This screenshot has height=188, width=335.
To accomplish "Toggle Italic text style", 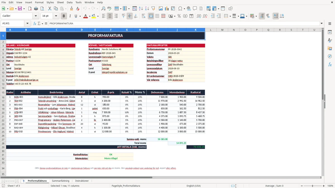I will click(70, 16).
